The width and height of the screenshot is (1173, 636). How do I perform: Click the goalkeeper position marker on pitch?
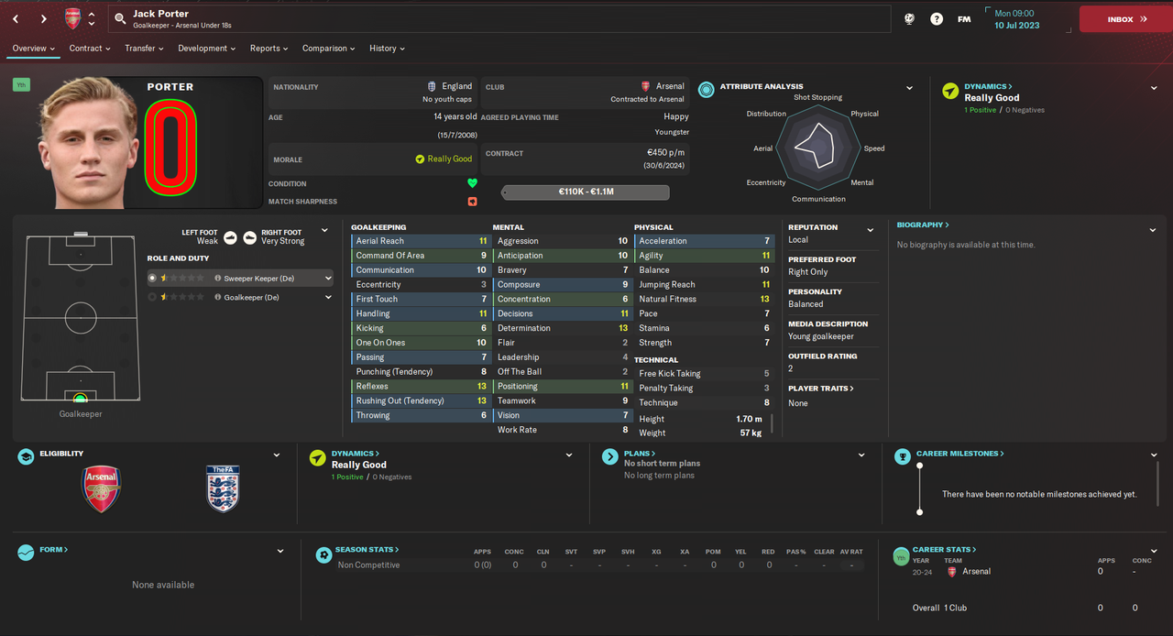[80, 398]
